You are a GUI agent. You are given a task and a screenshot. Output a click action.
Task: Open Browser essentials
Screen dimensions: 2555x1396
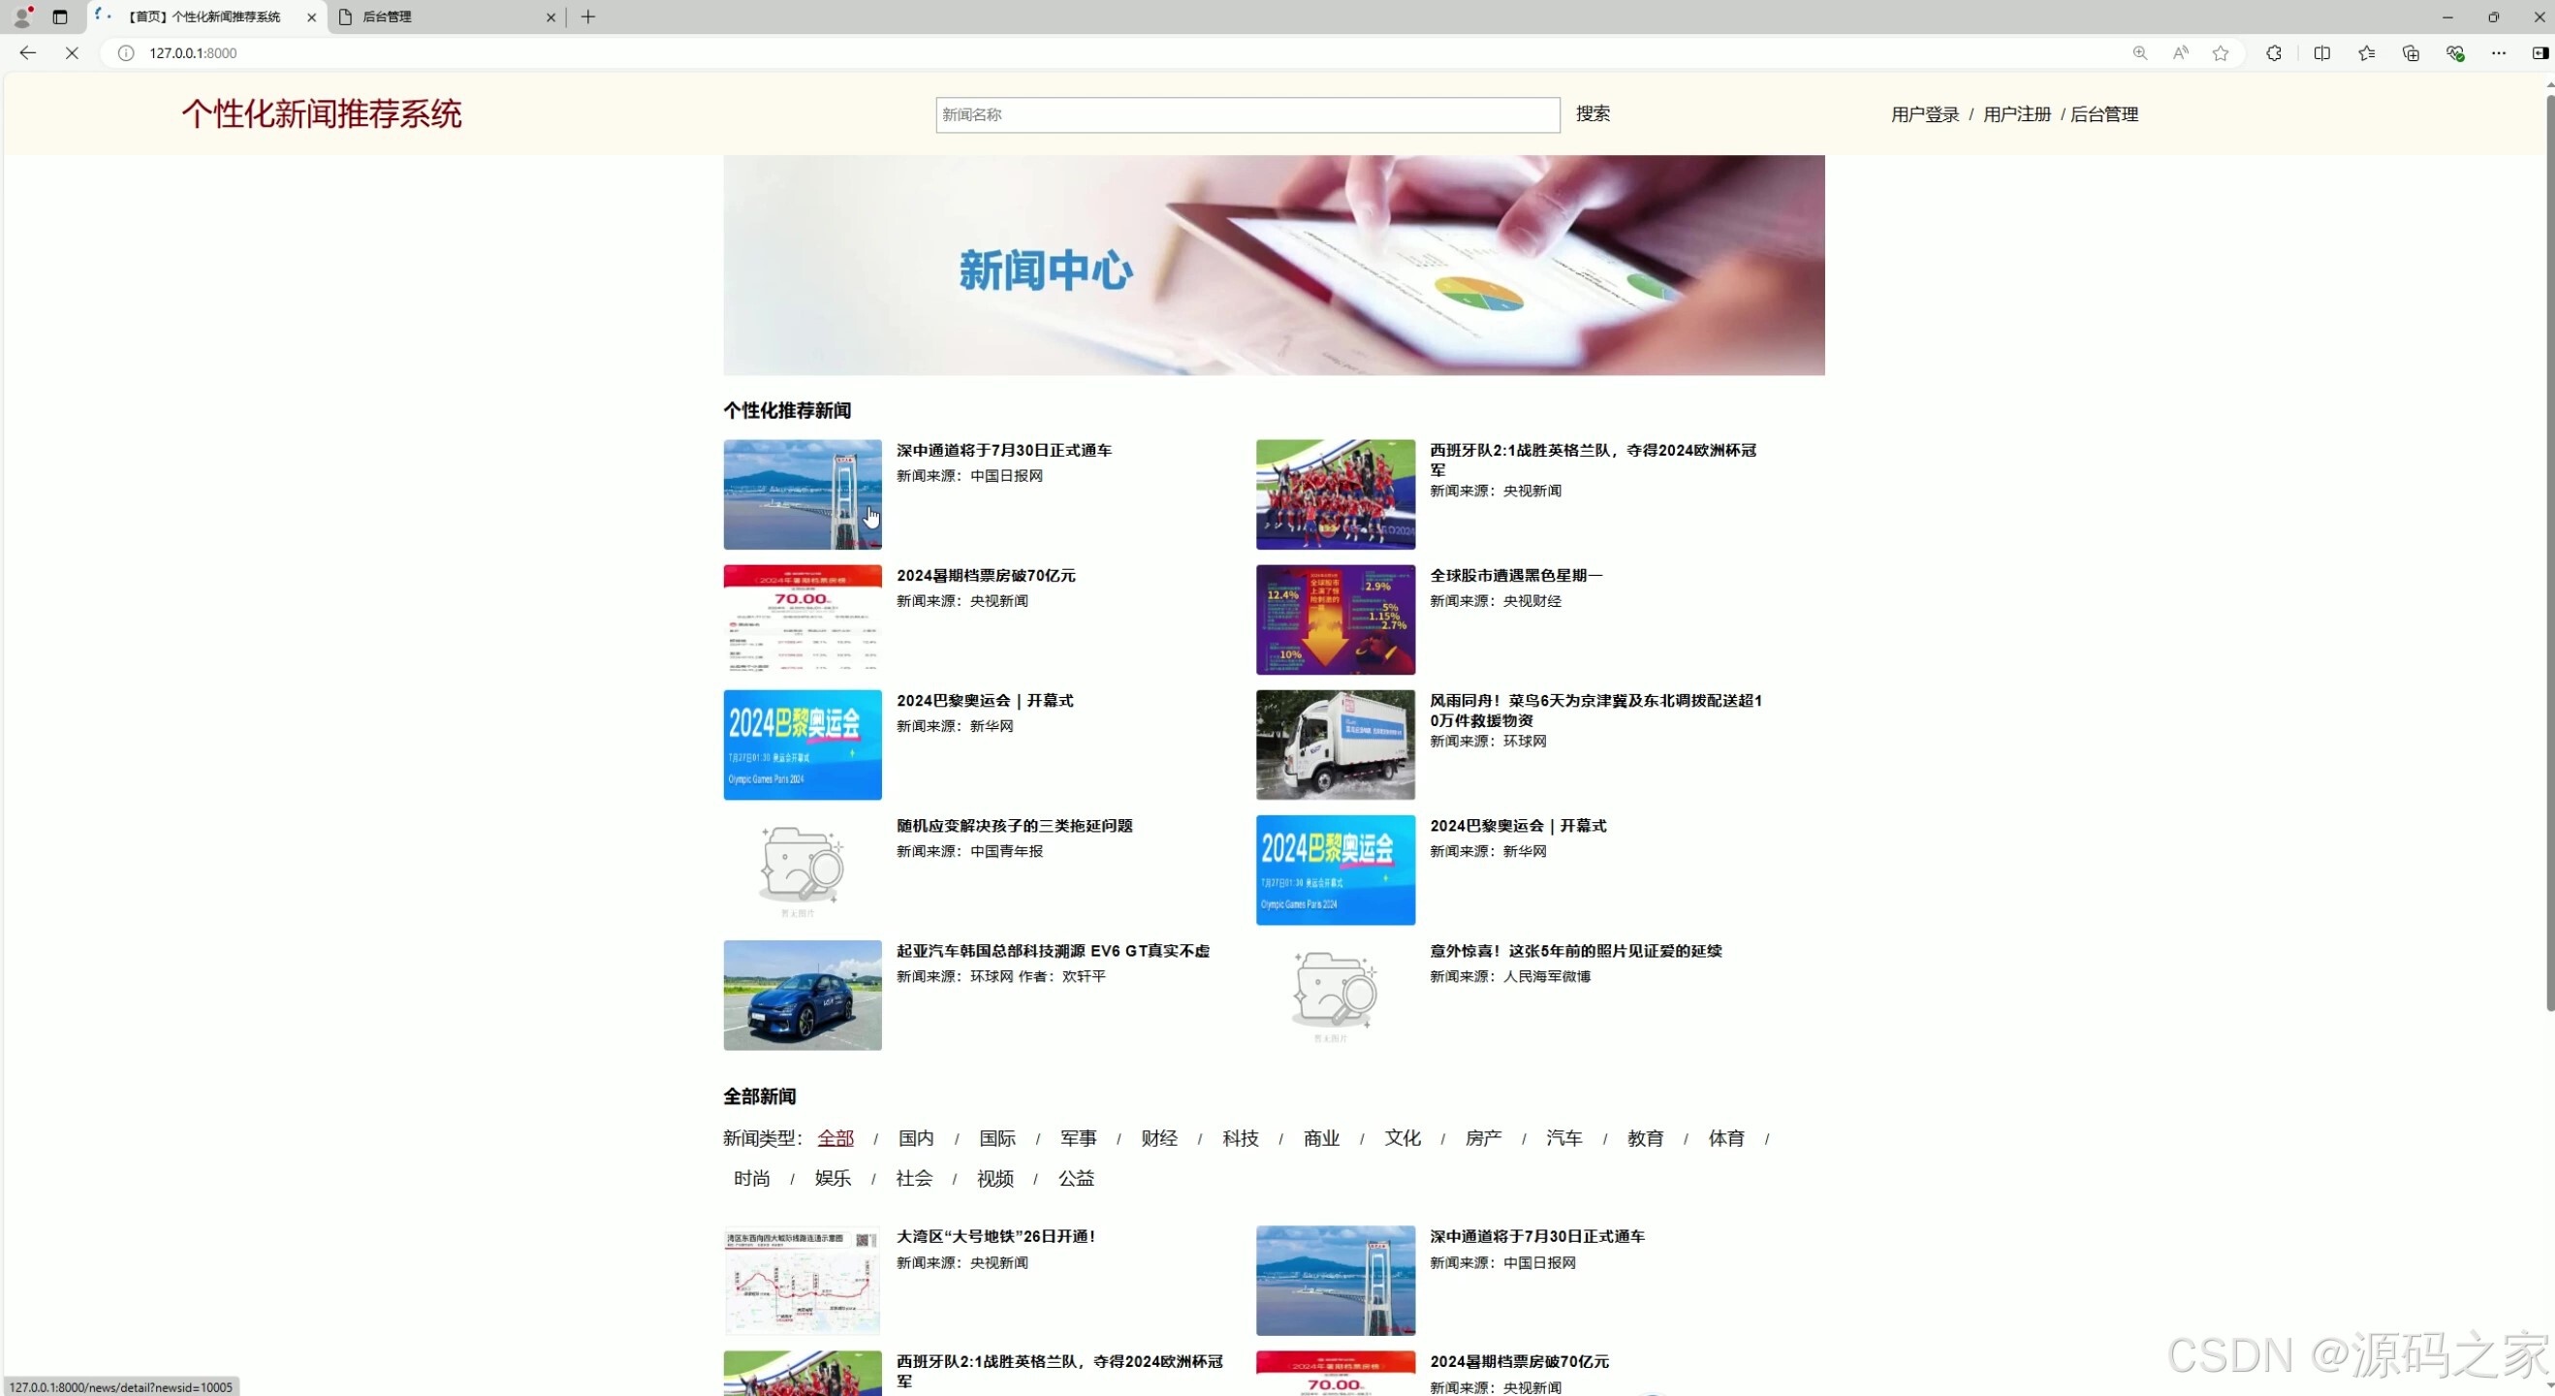tap(2455, 52)
